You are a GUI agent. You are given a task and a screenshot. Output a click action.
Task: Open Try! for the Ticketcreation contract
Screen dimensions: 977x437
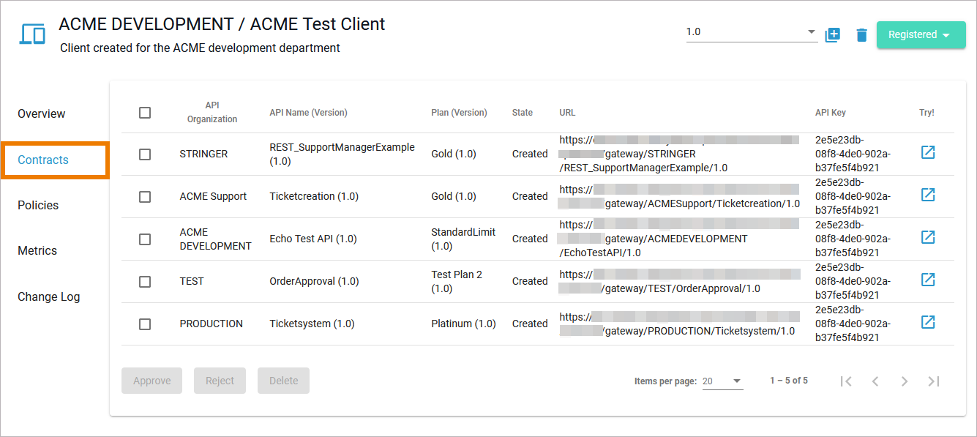coord(928,195)
